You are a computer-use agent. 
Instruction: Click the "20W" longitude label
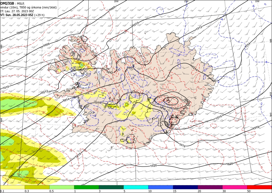116,1
